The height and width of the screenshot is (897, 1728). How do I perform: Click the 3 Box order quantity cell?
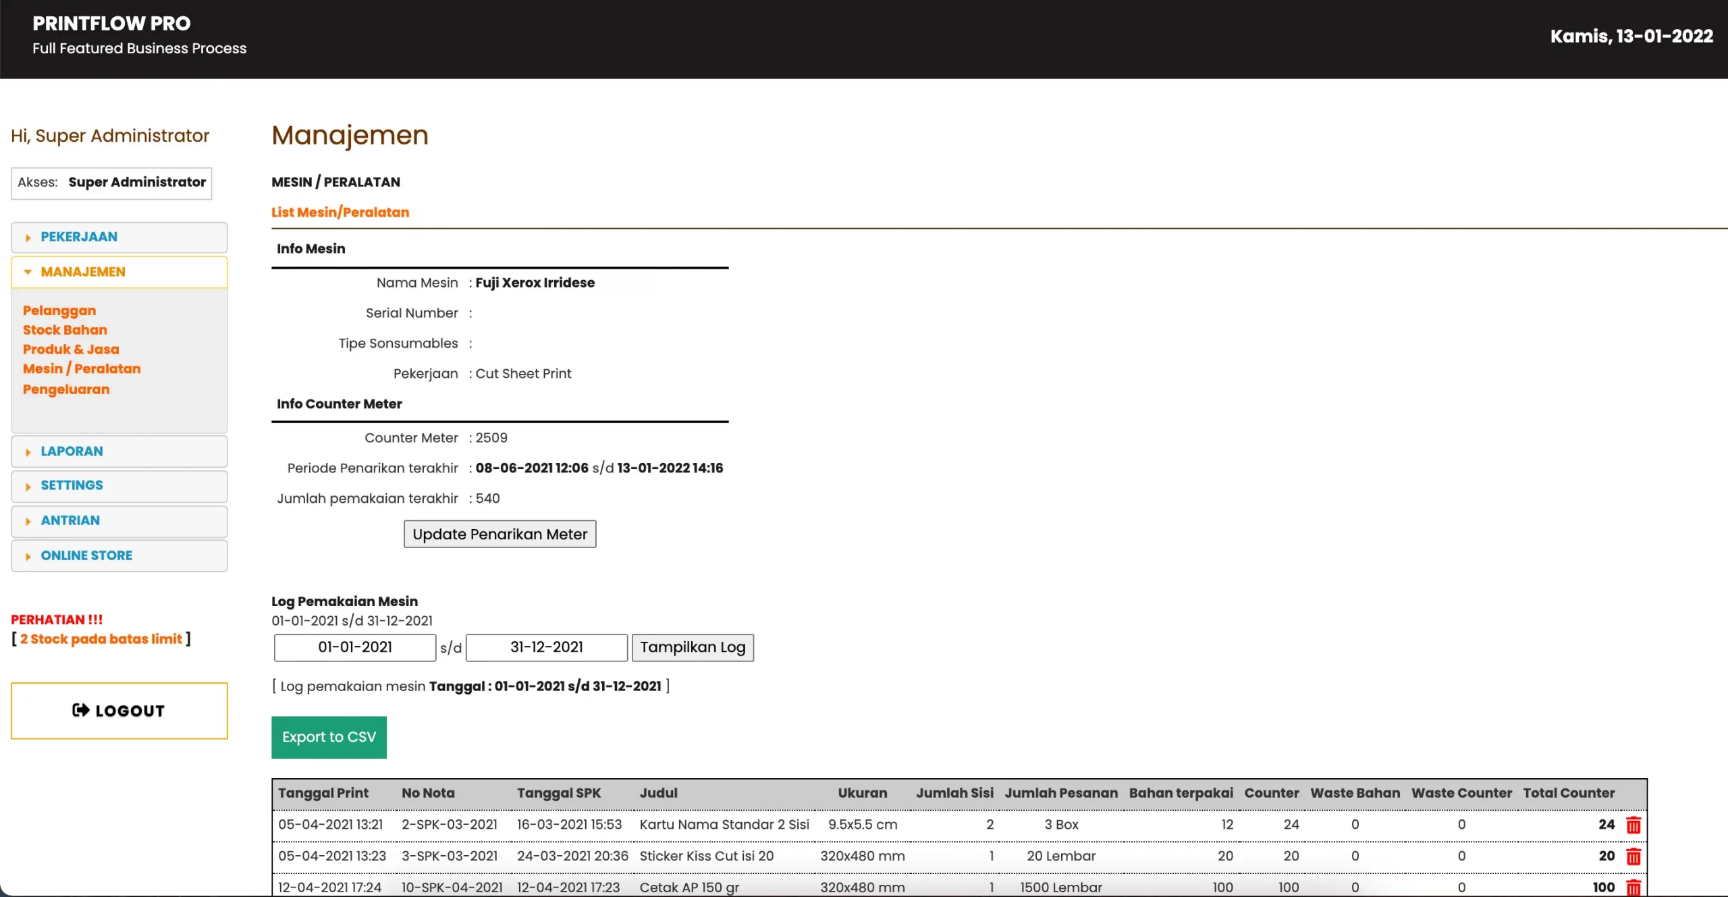coord(1061,825)
